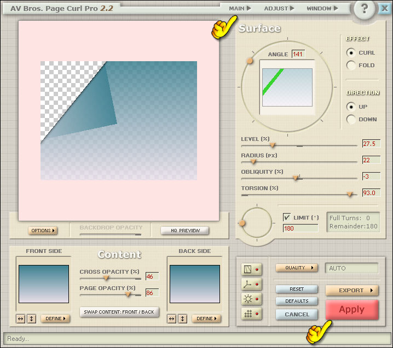Viewport: 393px width, 348px height.
Task: Click the Full Turns readout text
Action: click(x=350, y=218)
